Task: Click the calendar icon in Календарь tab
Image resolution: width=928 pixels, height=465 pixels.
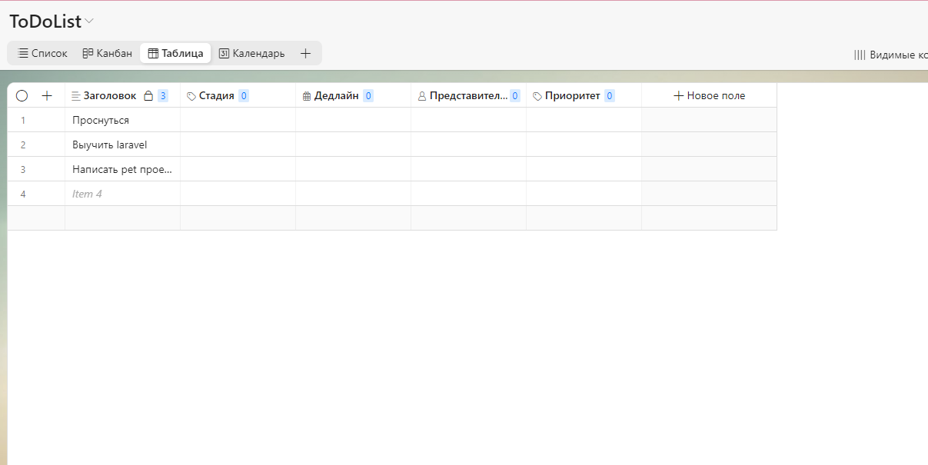Action: [224, 53]
